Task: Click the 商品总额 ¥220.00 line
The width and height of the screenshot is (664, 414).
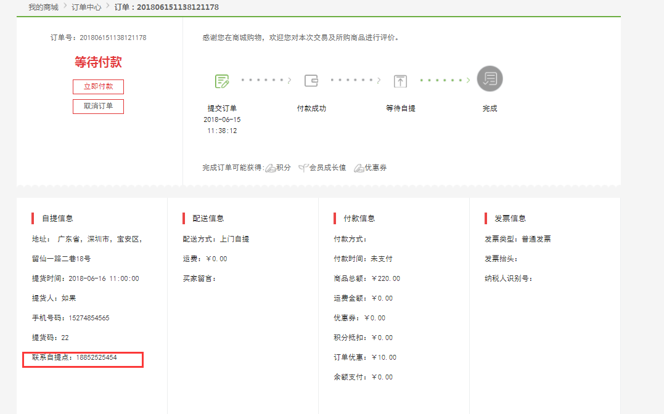Action: (367, 278)
